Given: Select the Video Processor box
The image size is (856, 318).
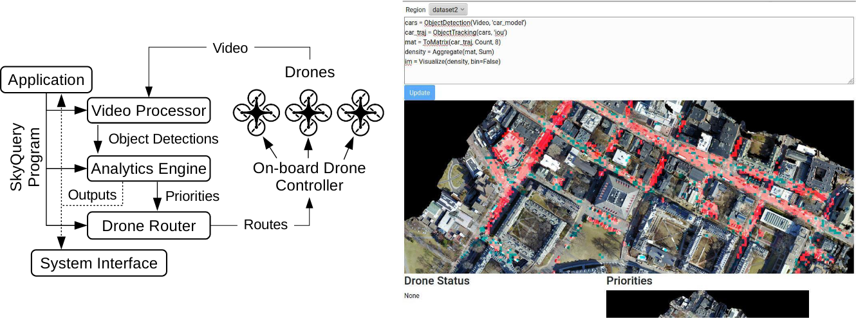Looking at the screenshot, I should click(149, 111).
